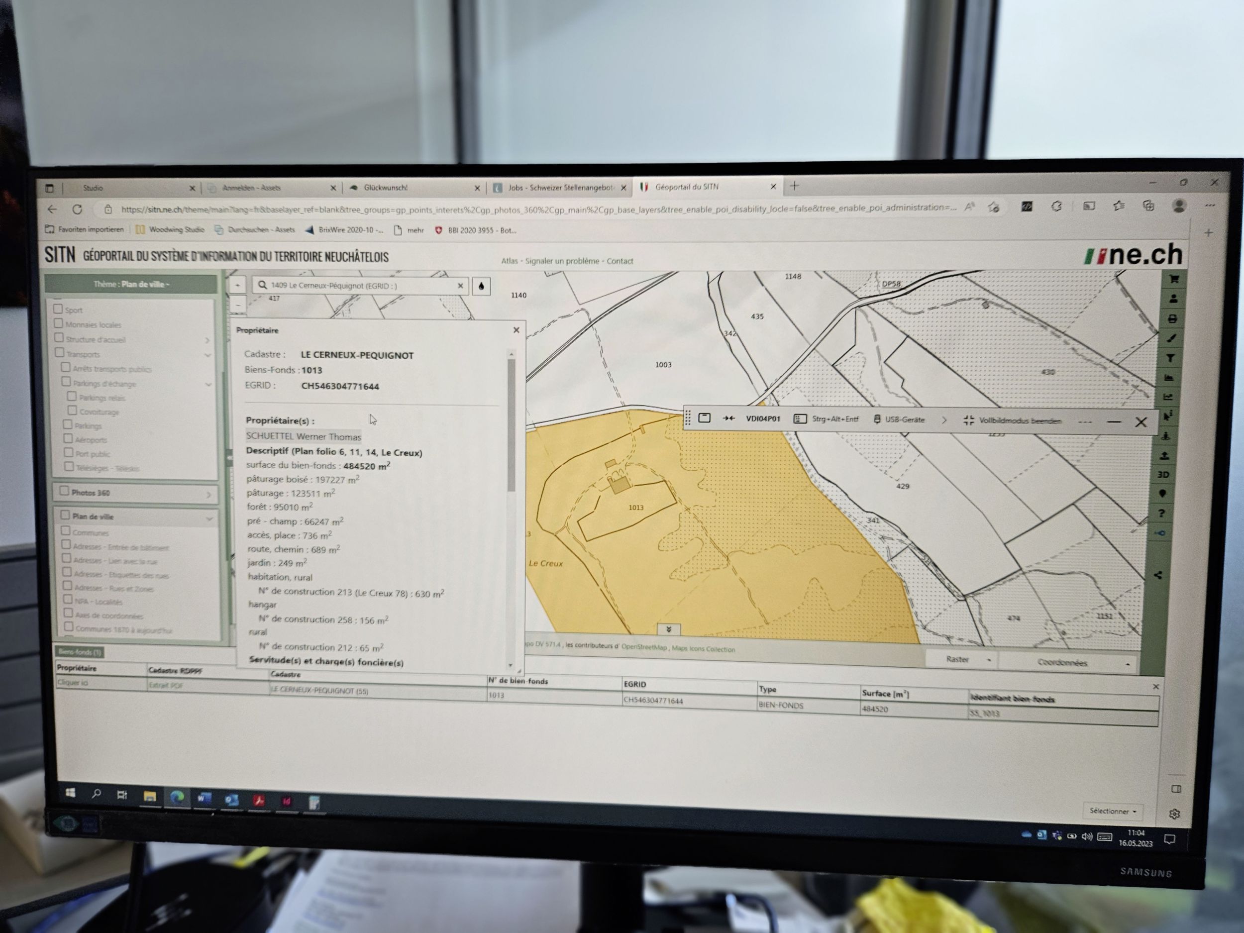Enable the Monnaies locales checkbox
The width and height of the screenshot is (1244, 933).
[58, 323]
